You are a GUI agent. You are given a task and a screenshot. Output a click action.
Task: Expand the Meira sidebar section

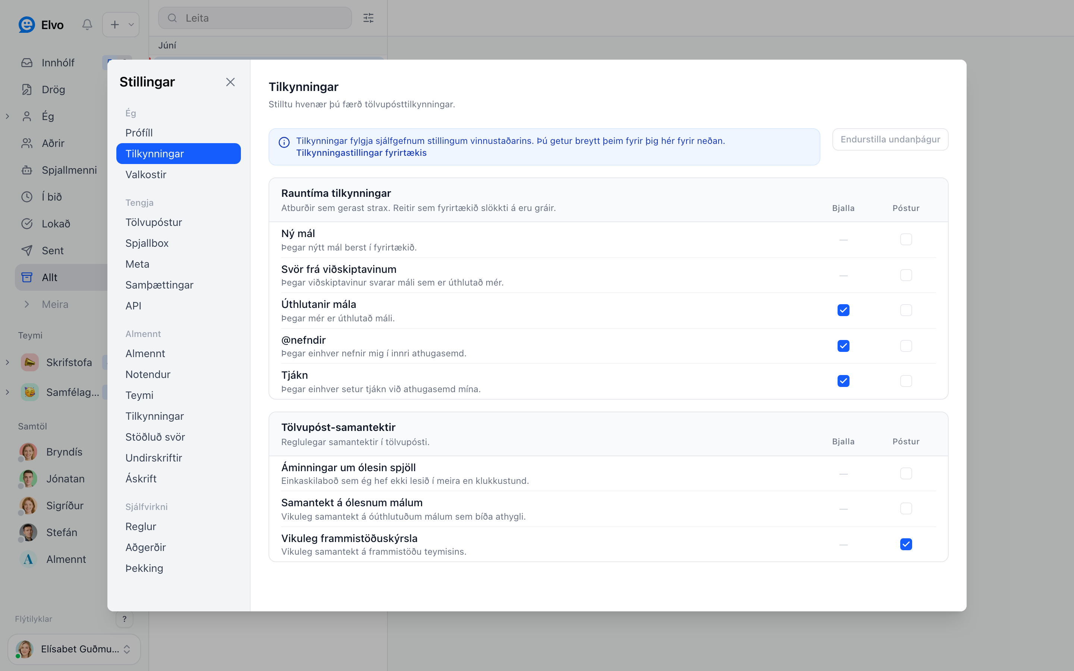(x=26, y=304)
